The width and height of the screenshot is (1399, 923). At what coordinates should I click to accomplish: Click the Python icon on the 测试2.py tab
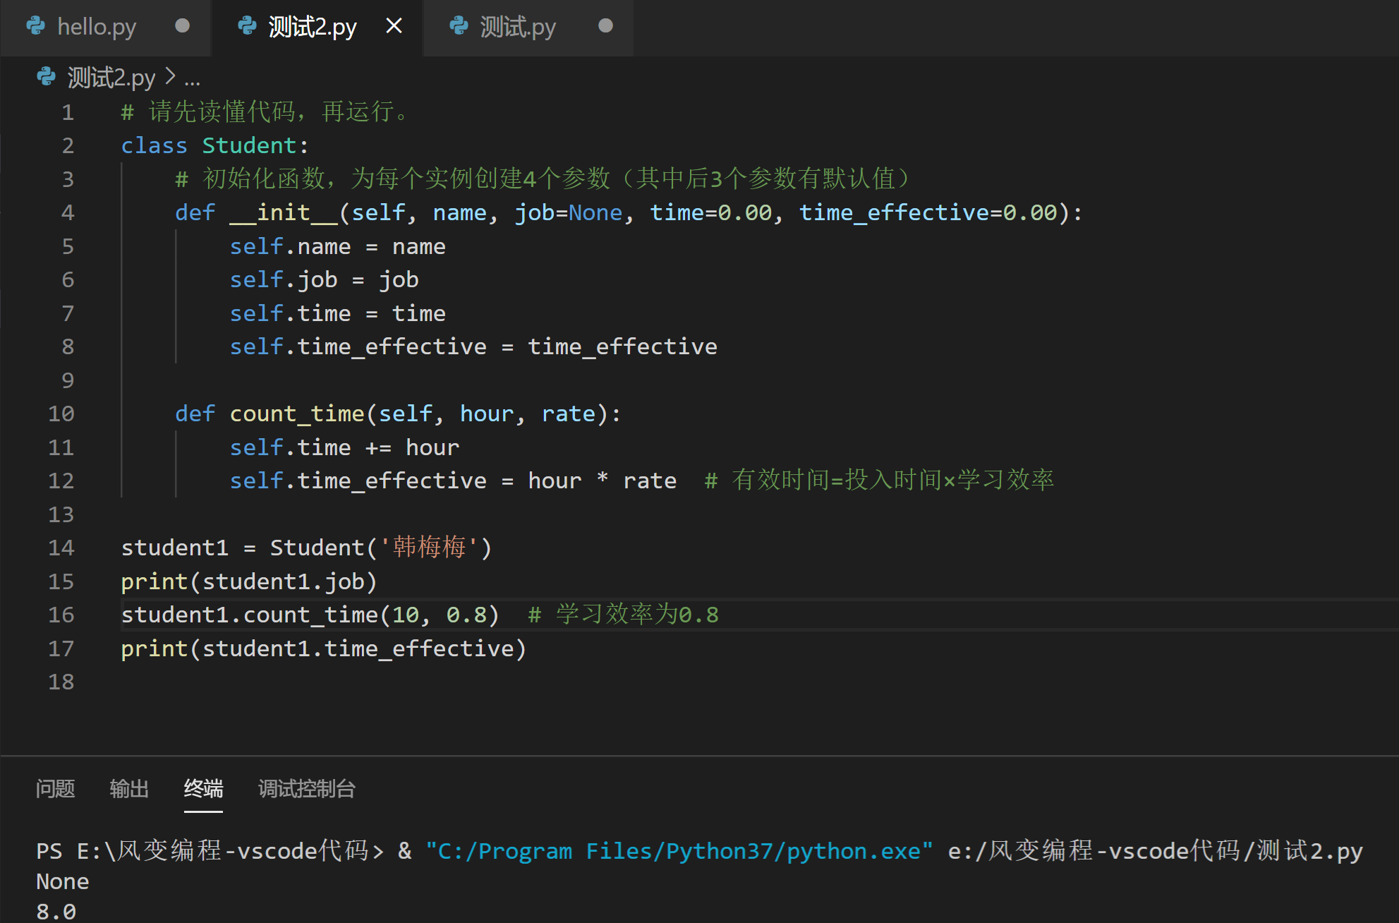pos(247,26)
